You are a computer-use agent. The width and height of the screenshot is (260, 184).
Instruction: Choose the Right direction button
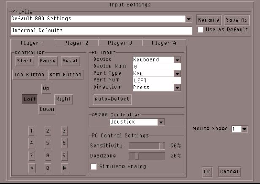click(x=63, y=99)
